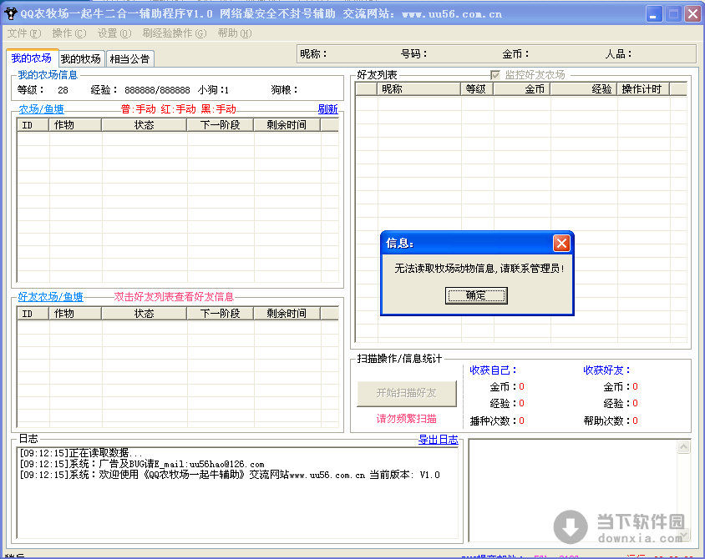Switch to the 我的牧场 tab
Image resolution: width=705 pixels, height=559 pixels.
[x=81, y=58]
